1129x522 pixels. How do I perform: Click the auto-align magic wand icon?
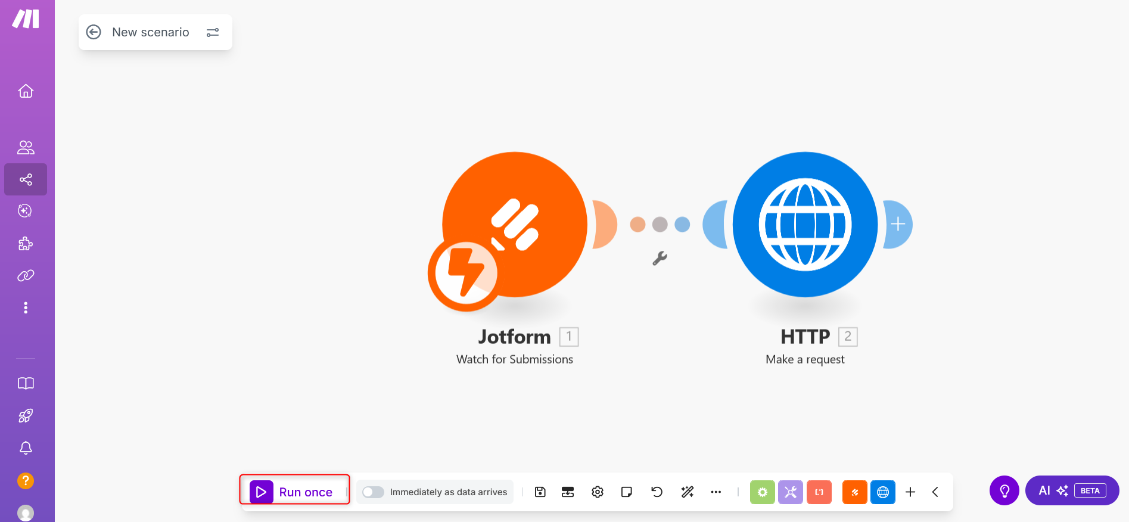click(x=687, y=492)
